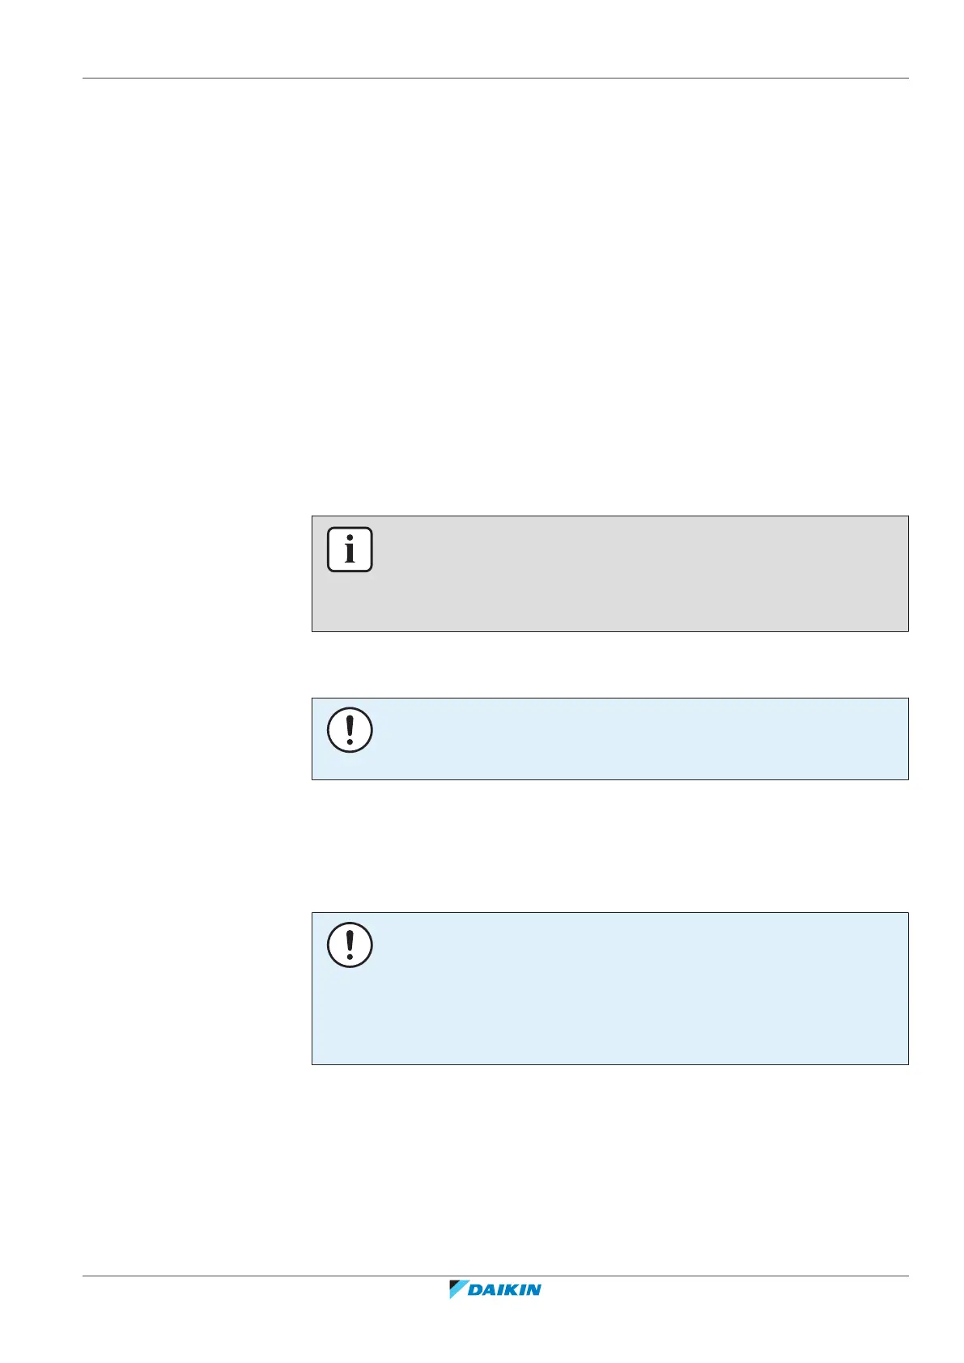
Task: Click the information "i" icon in gray box
Action: coord(350,550)
